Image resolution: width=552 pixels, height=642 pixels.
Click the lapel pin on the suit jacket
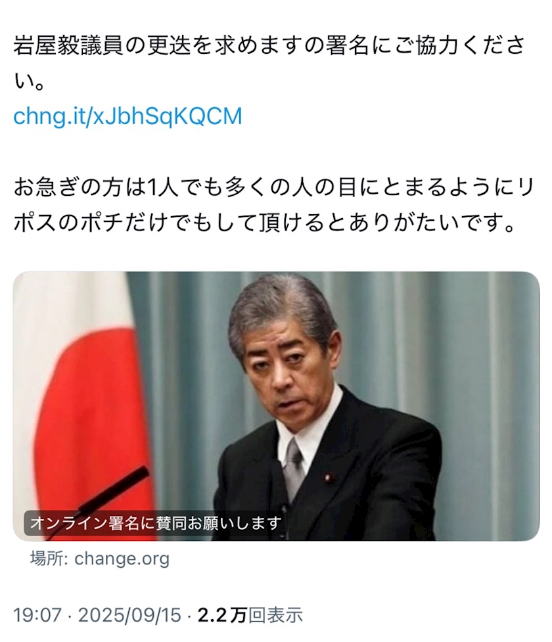[x=328, y=478]
